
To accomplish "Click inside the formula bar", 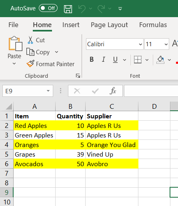I will tap(151, 91).
